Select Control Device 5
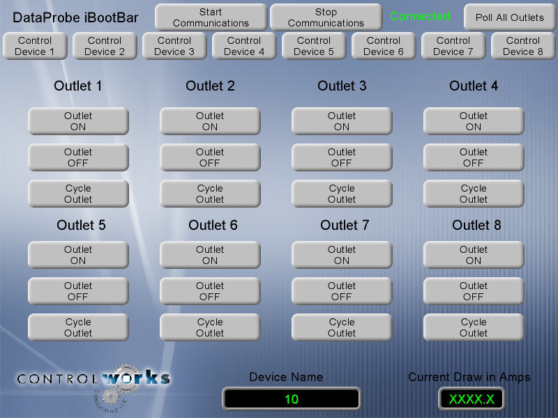Image resolution: width=558 pixels, height=418 pixels. point(313,46)
